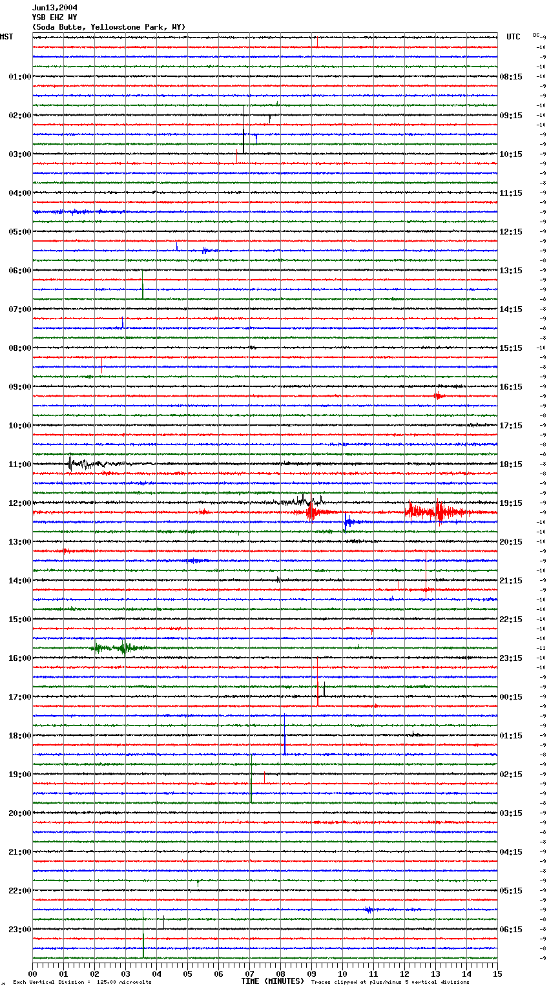Click the "02:15" UTC time label

point(511,775)
